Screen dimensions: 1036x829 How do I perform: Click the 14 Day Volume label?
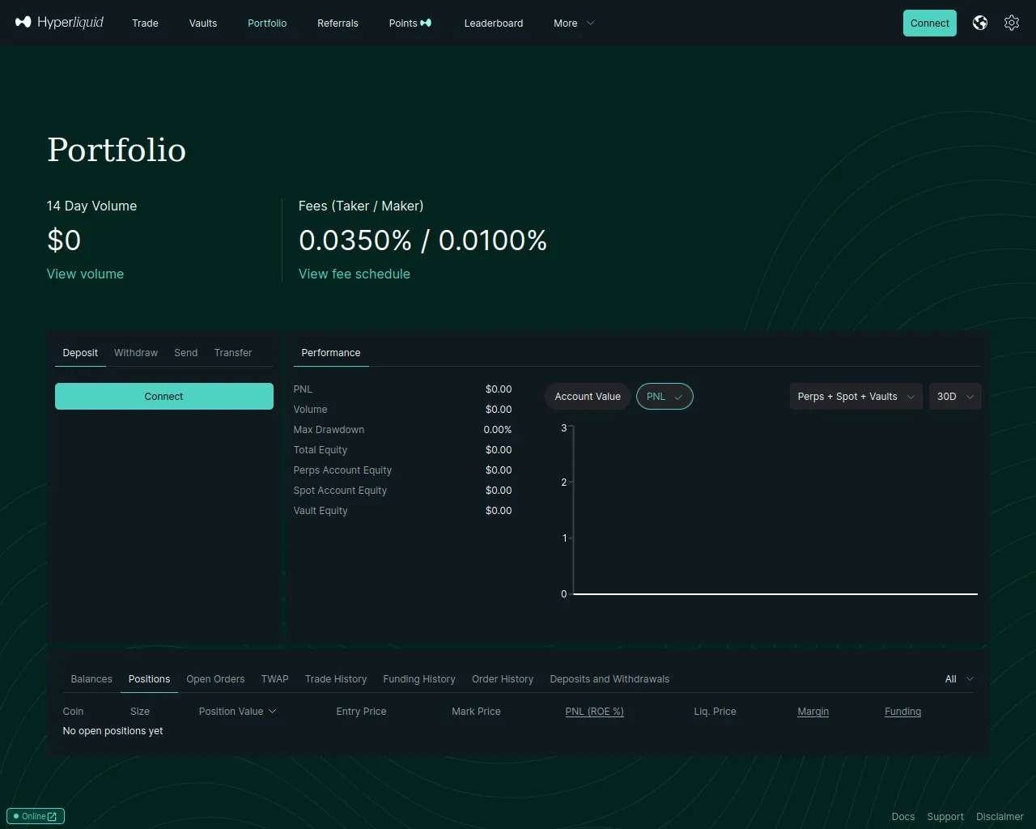click(92, 206)
